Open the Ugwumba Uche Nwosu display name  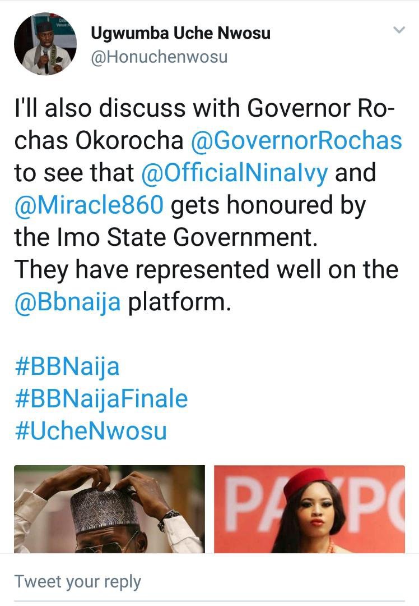[x=180, y=34]
